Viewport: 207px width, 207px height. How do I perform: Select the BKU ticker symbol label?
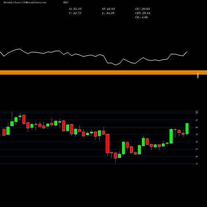click(x=66, y=2)
